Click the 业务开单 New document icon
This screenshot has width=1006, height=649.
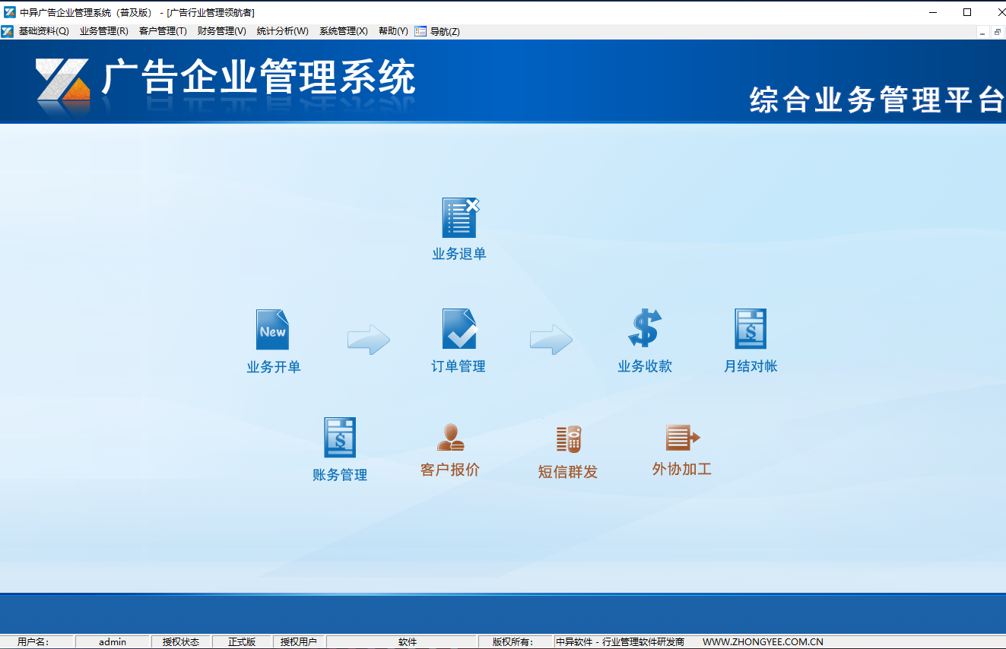click(272, 329)
